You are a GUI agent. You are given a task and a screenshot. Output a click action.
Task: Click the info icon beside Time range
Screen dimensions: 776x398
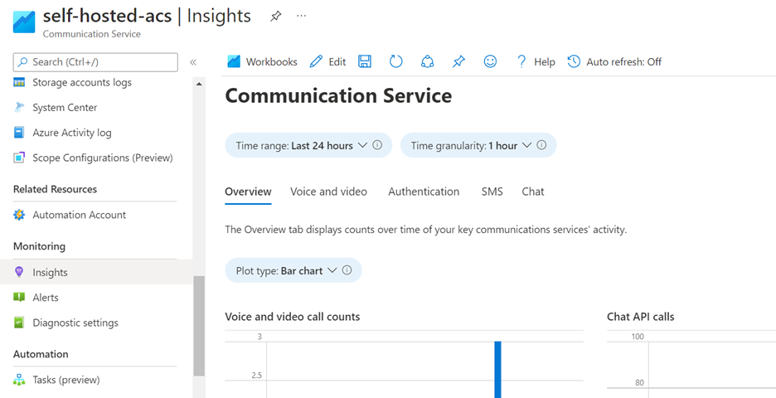tap(377, 145)
